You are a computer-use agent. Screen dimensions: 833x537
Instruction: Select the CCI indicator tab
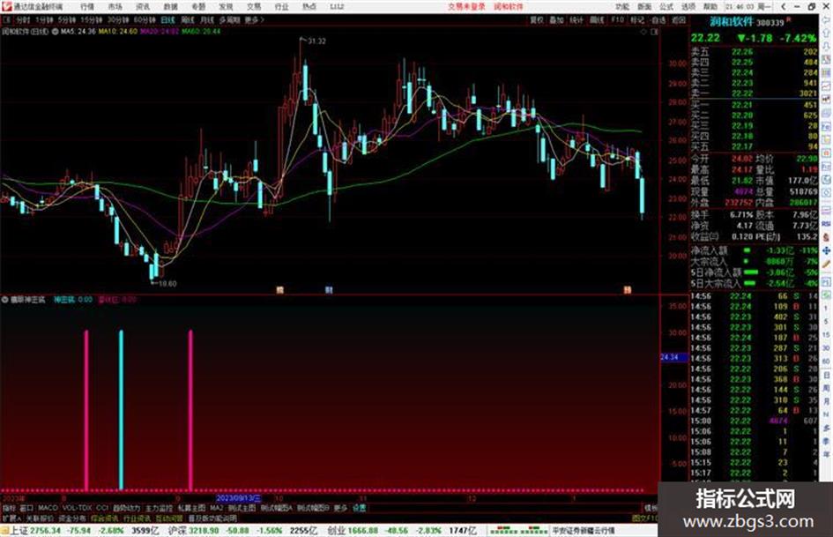[102, 508]
